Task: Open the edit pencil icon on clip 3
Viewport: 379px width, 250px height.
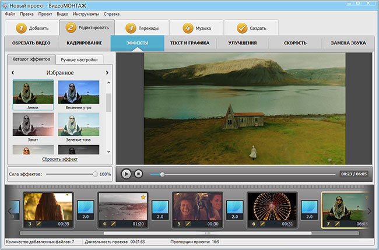Action: [38, 224]
